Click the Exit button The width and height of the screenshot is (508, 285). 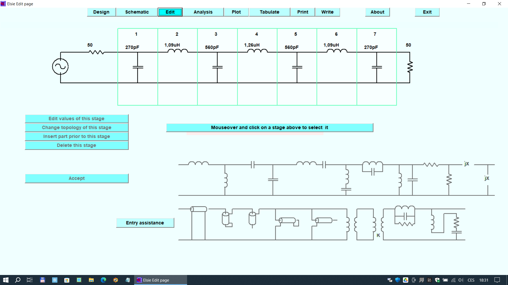(x=427, y=12)
